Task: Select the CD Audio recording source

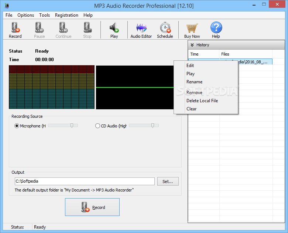Action: 97,126
